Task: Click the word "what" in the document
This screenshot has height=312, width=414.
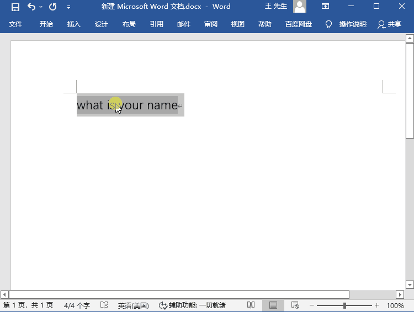Action: pos(90,105)
